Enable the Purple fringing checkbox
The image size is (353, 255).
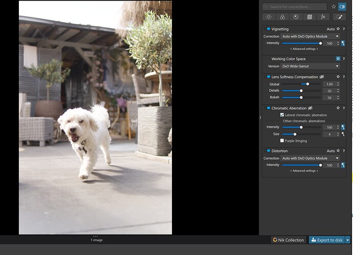282,141
